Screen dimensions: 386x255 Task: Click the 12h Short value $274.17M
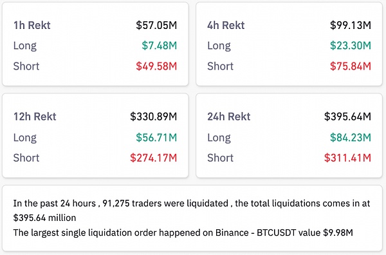coord(153,158)
